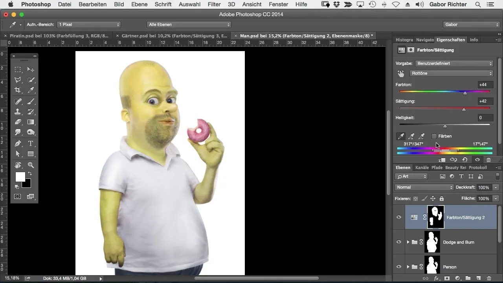Viewport: 503px width, 283px height.
Task: Open the Filter menu
Action: click(x=214, y=4)
